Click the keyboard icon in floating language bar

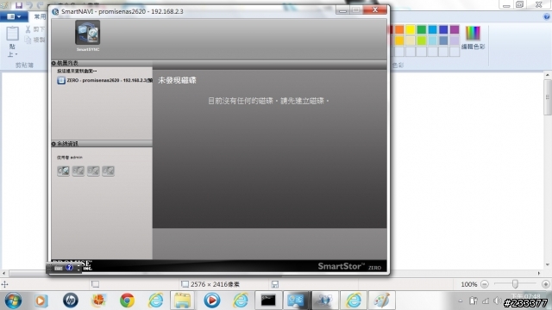tap(59, 268)
